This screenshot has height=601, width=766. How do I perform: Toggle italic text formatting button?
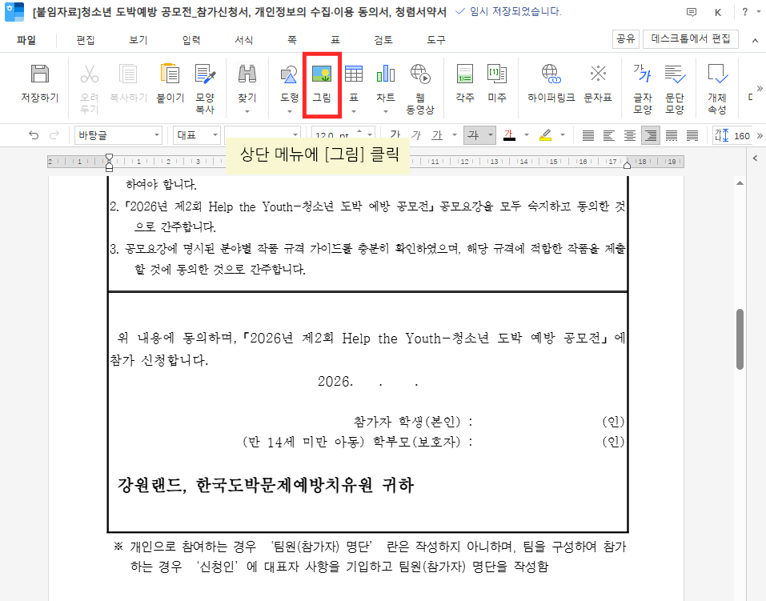point(415,135)
